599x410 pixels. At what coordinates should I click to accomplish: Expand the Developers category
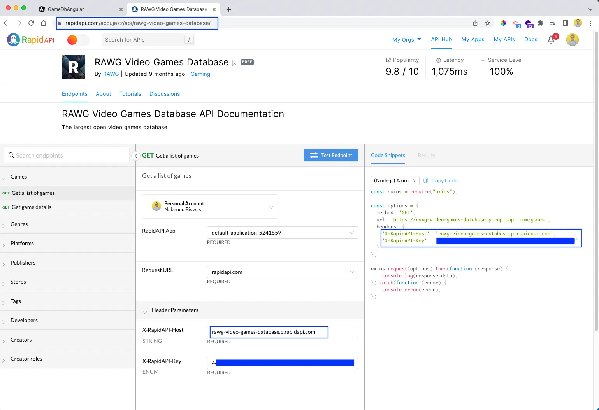pyautogui.click(x=4, y=322)
